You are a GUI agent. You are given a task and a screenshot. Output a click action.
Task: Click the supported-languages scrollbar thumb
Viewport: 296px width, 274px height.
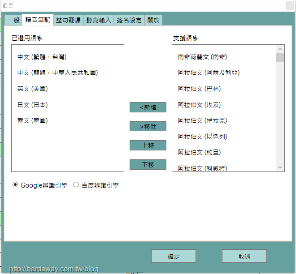(x=280, y=57)
